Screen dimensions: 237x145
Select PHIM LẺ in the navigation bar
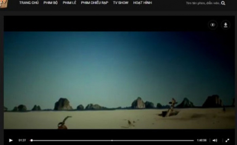click(69, 3)
